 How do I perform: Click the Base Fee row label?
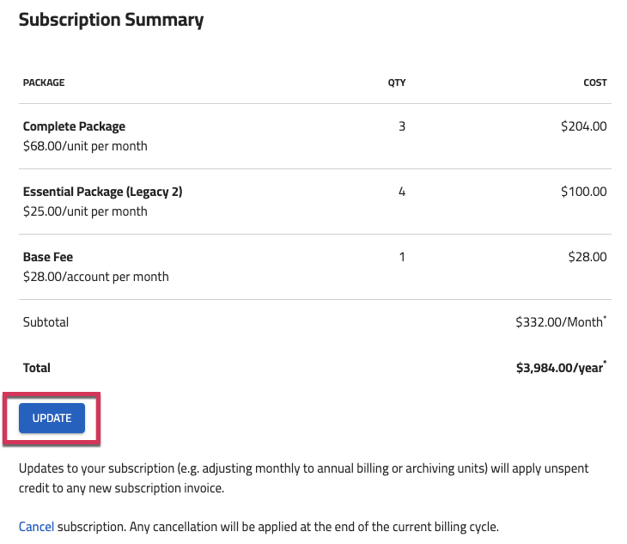pos(48,257)
